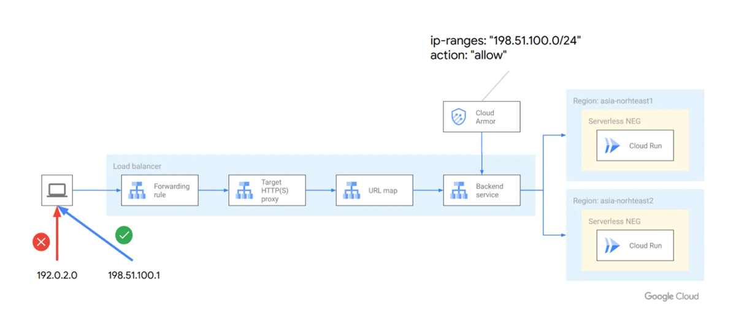Click Cloud Run text in asia-norhteast2 box

[x=646, y=246]
